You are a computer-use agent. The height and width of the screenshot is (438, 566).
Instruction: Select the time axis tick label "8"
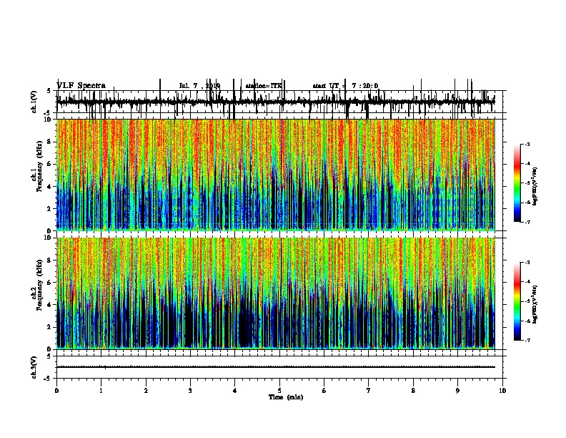click(x=413, y=390)
